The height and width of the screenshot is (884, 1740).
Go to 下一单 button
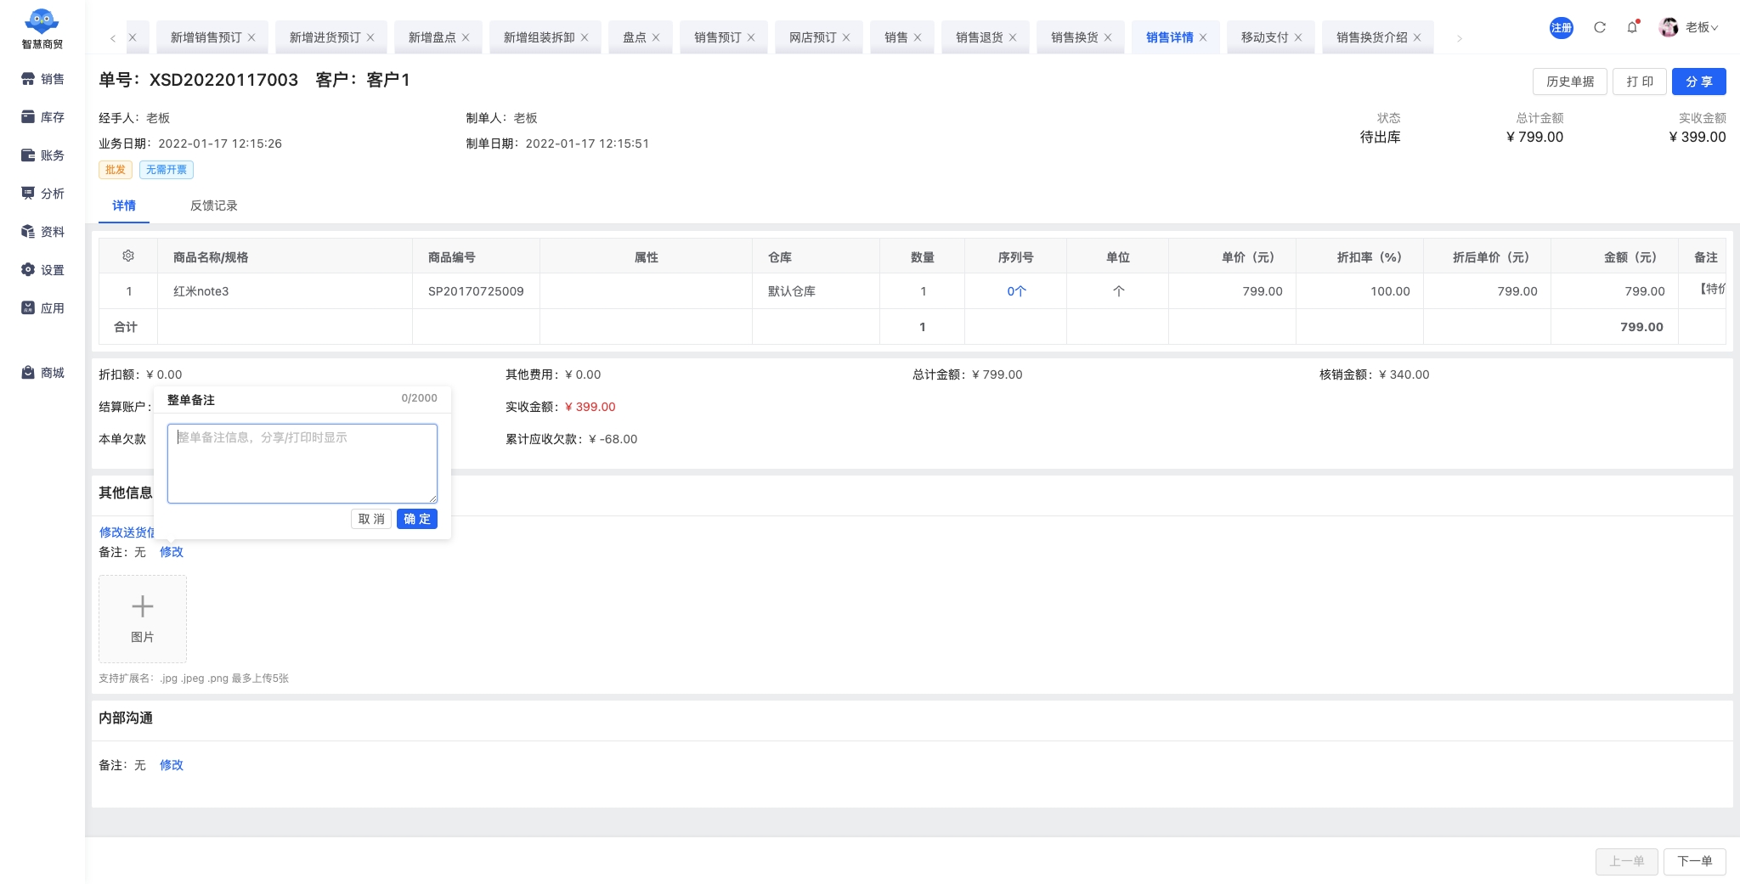(1695, 861)
